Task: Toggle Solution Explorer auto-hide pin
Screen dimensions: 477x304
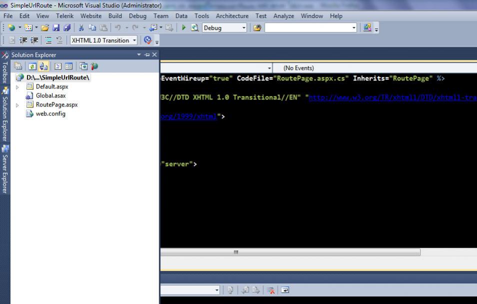Action: pos(147,55)
